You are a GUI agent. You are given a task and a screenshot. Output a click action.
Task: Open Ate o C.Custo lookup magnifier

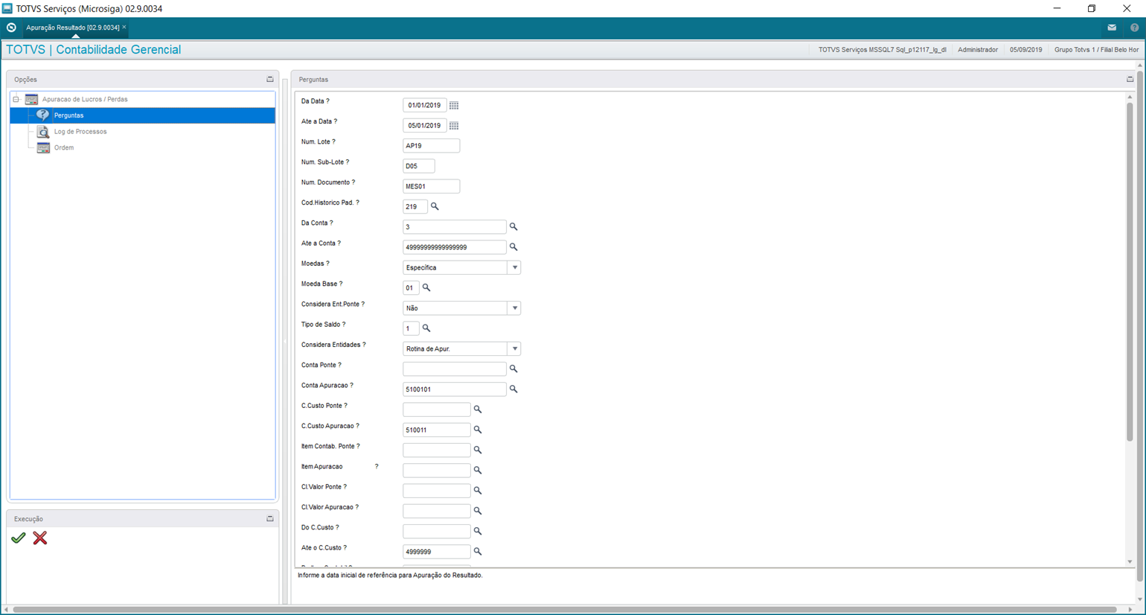point(478,552)
